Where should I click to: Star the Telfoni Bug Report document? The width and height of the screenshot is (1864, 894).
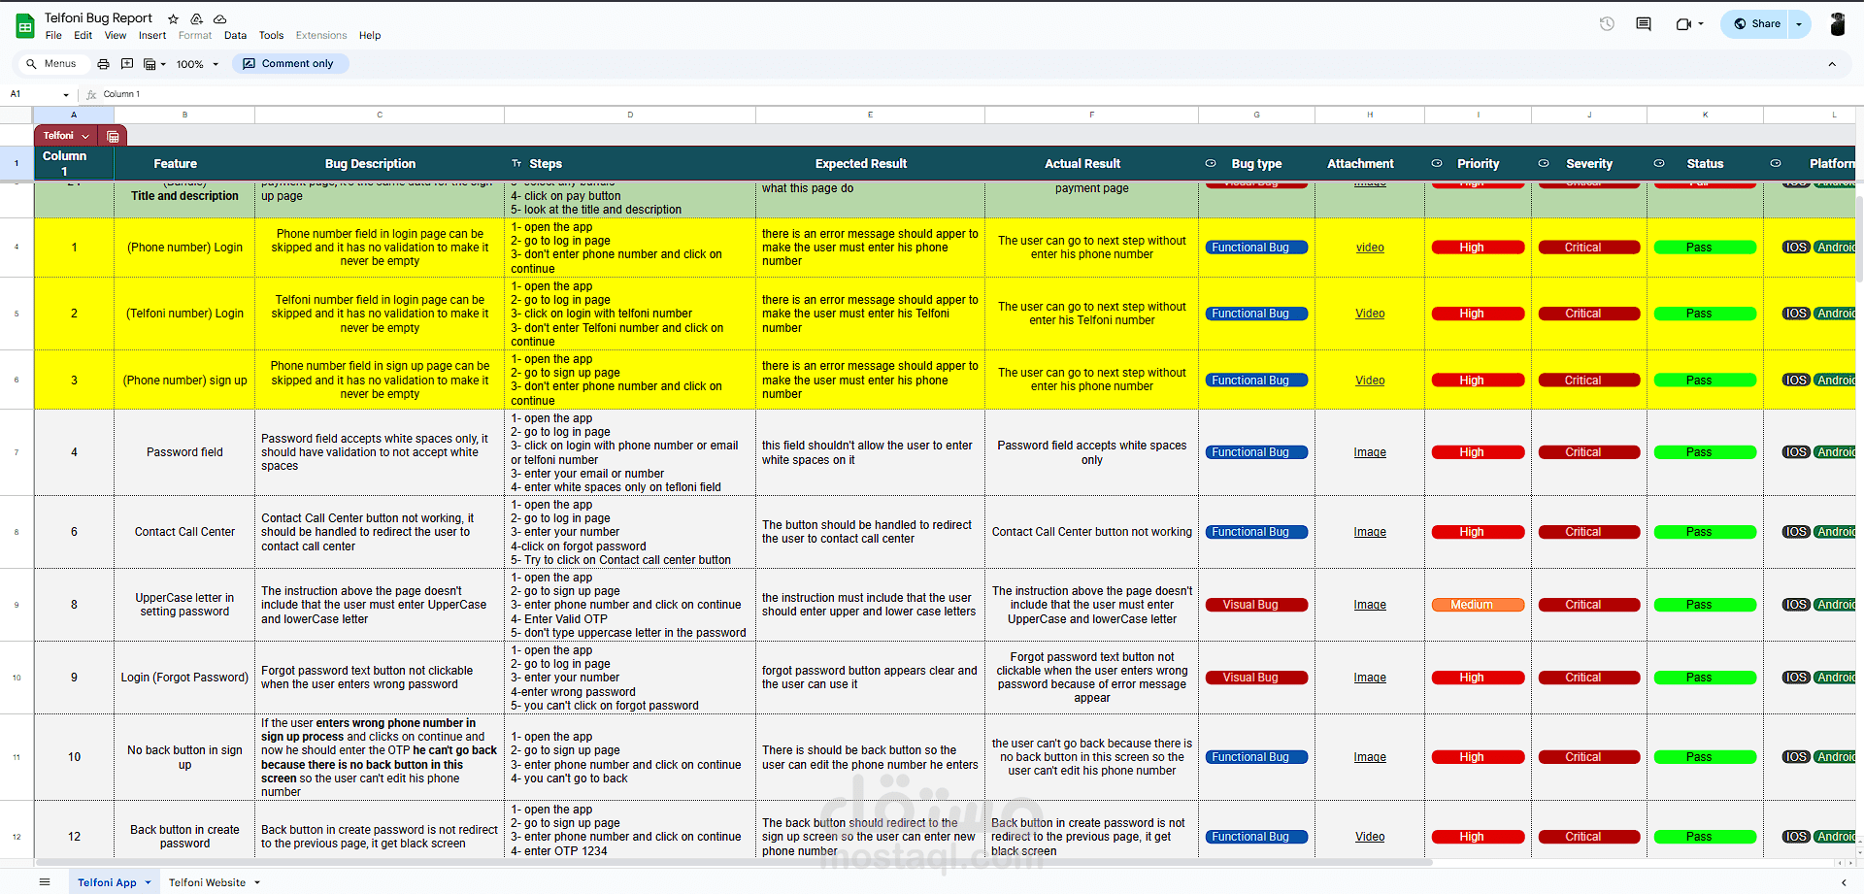coord(173,18)
